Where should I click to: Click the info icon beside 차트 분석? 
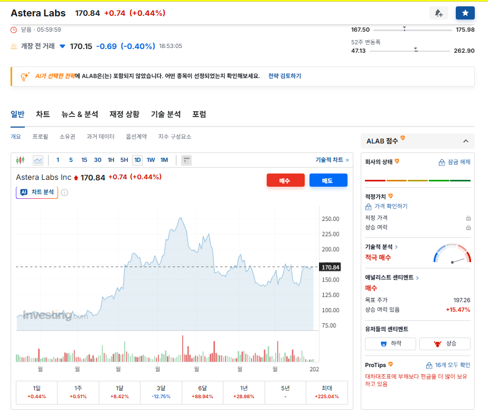click(x=65, y=192)
